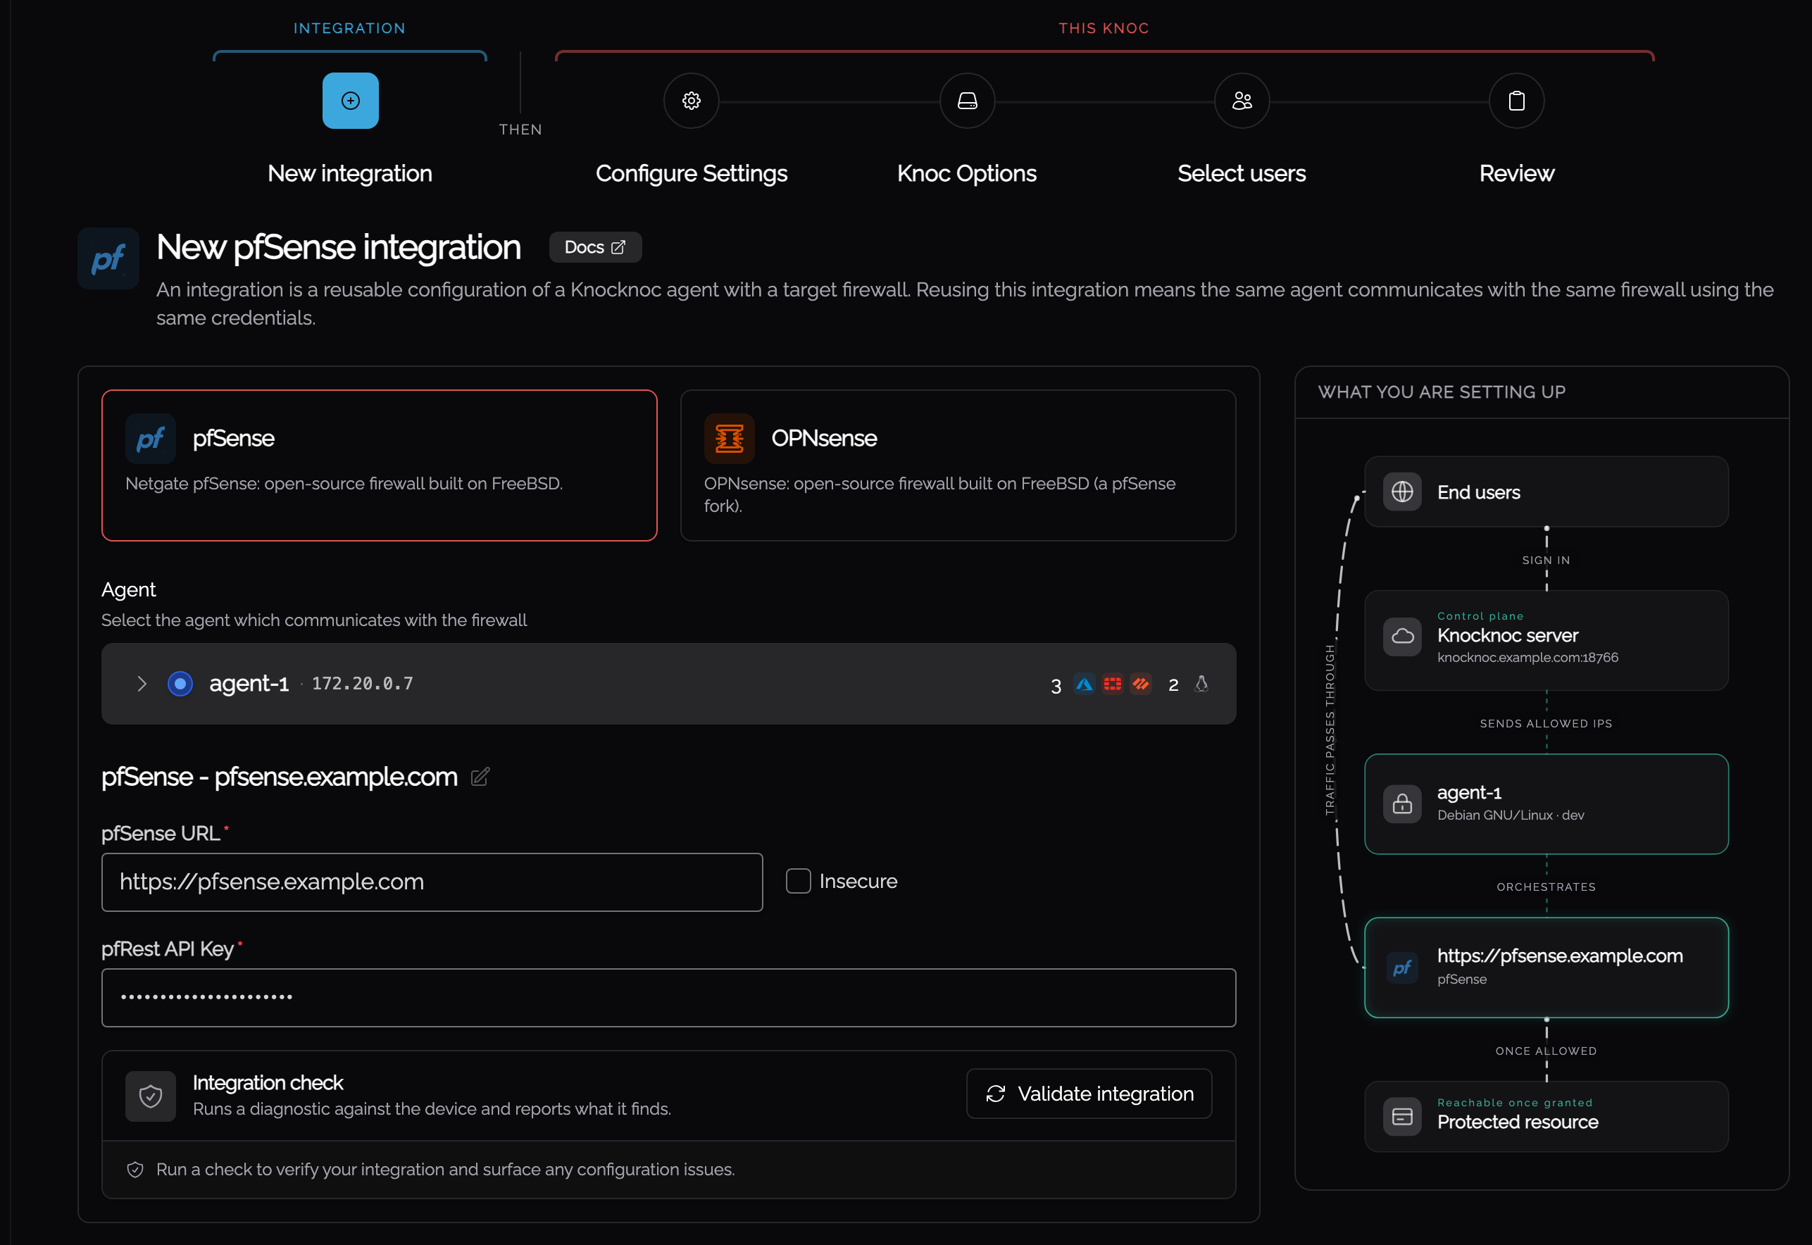
Task: Open the Configure Settings gear step
Action: [691, 101]
